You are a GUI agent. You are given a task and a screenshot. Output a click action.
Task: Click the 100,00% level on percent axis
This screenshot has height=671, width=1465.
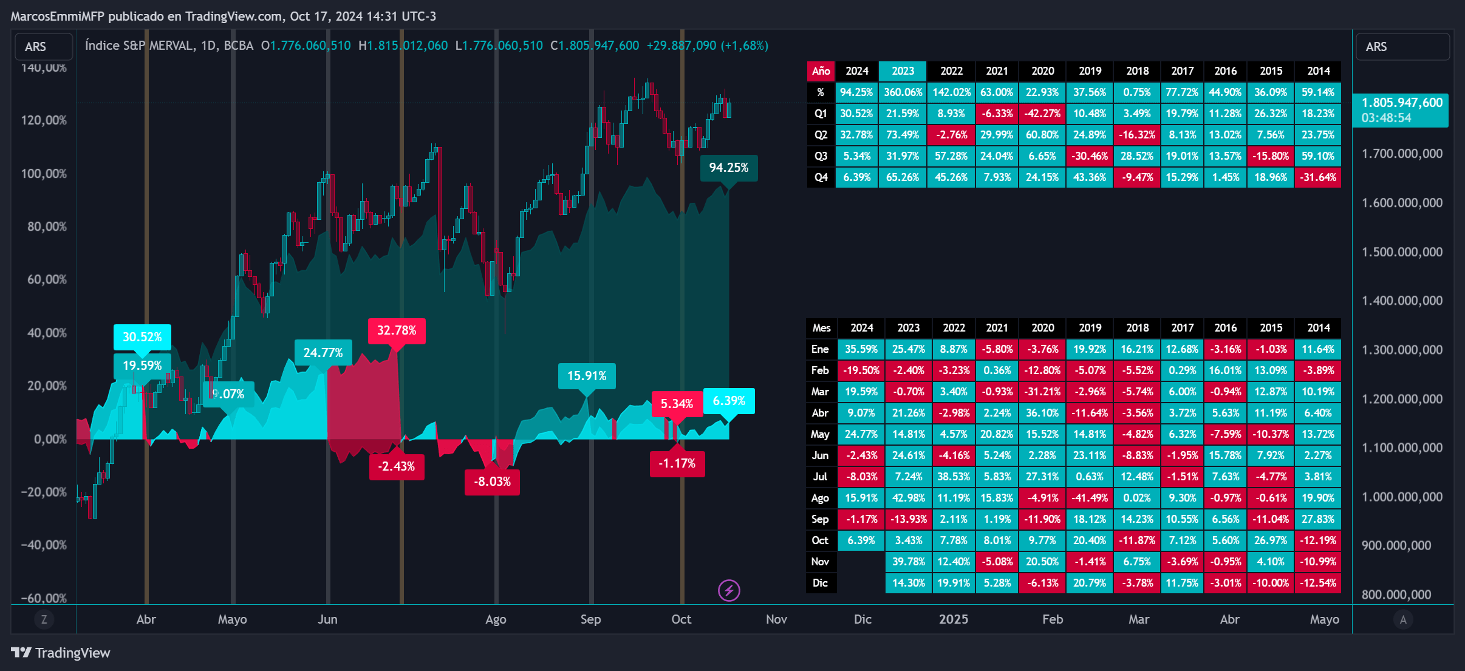44,174
